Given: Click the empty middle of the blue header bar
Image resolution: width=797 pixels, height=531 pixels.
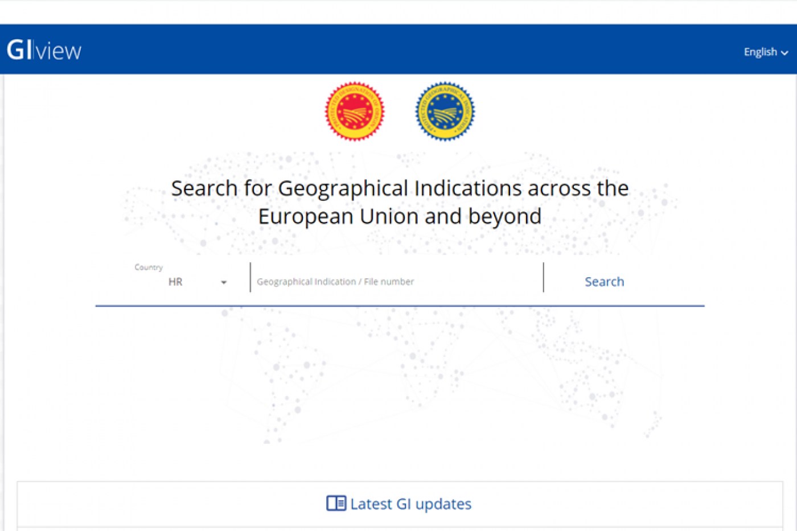Looking at the screenshot, I should tap(398, 50).
